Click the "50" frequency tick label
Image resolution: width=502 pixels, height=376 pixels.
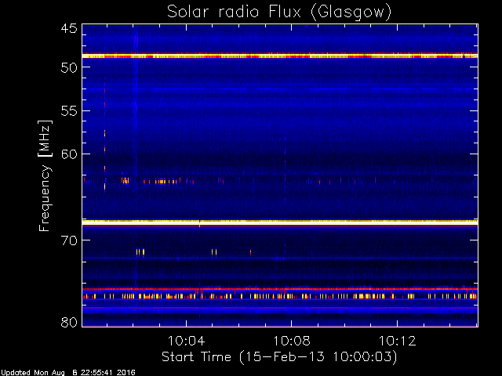point(69,67)
